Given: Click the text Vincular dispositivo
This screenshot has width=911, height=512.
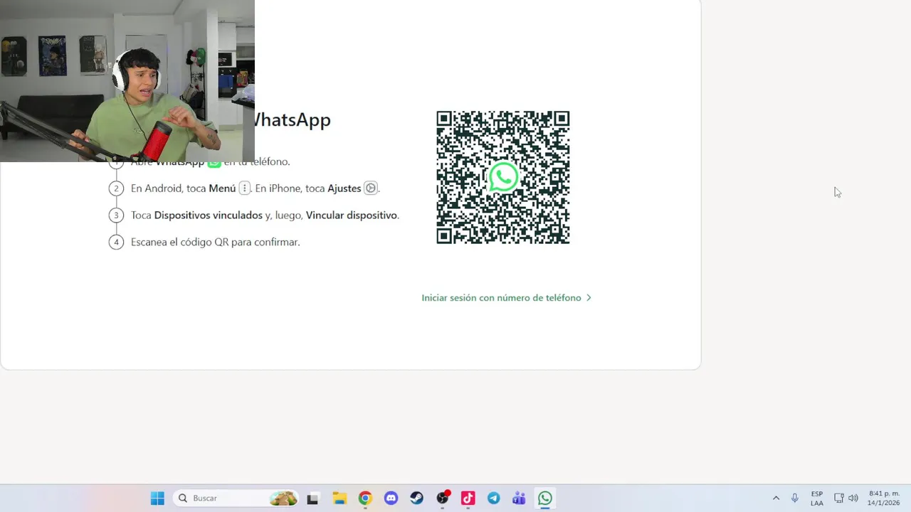Looking at the screenshot, I should (x=351, y=215).
